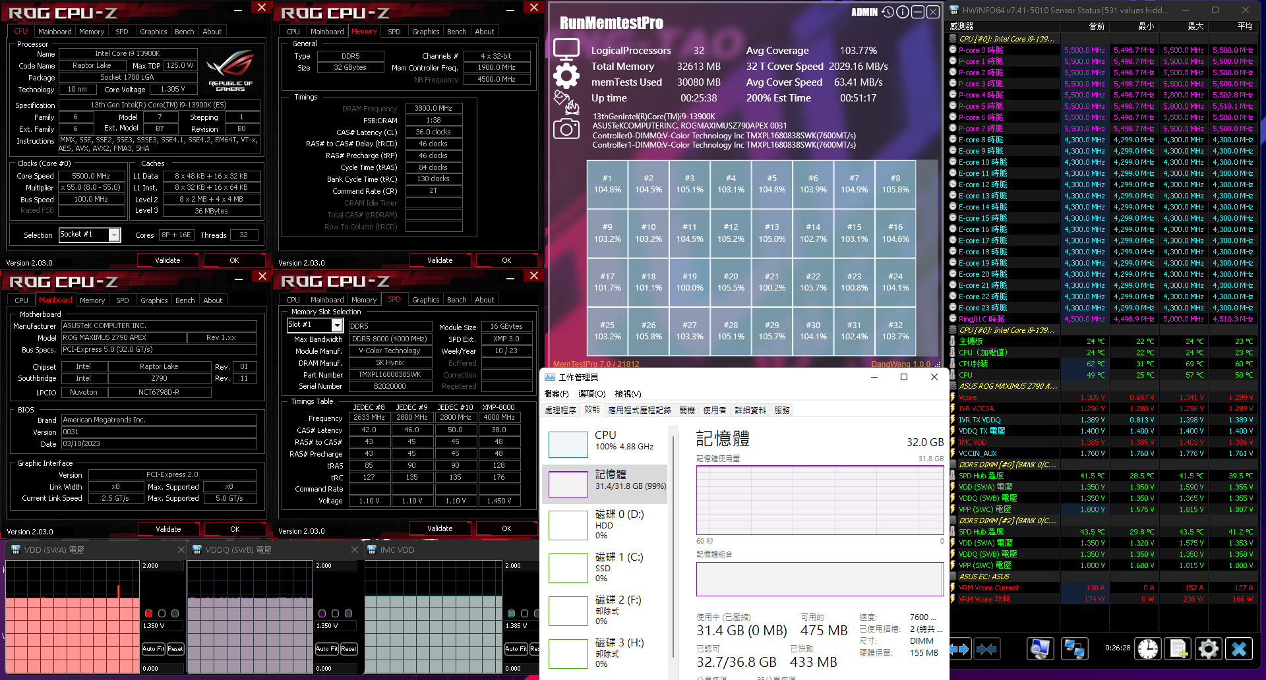Click HWiNFO expand columns arrows icon
The width and height of the screenshot is (1266, 680).
click(960, 649)
